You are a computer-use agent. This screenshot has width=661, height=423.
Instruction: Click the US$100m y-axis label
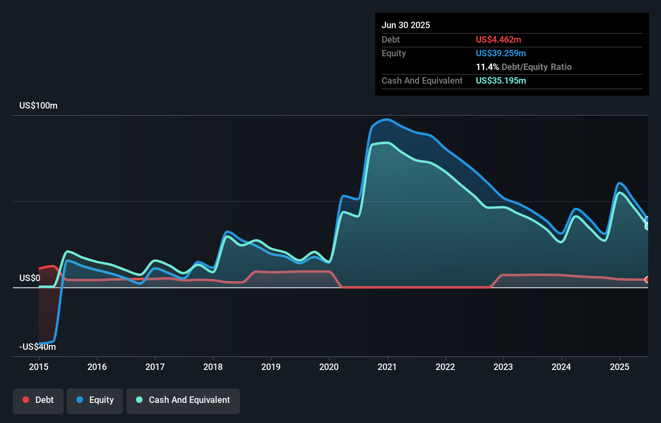click(39, 105)
